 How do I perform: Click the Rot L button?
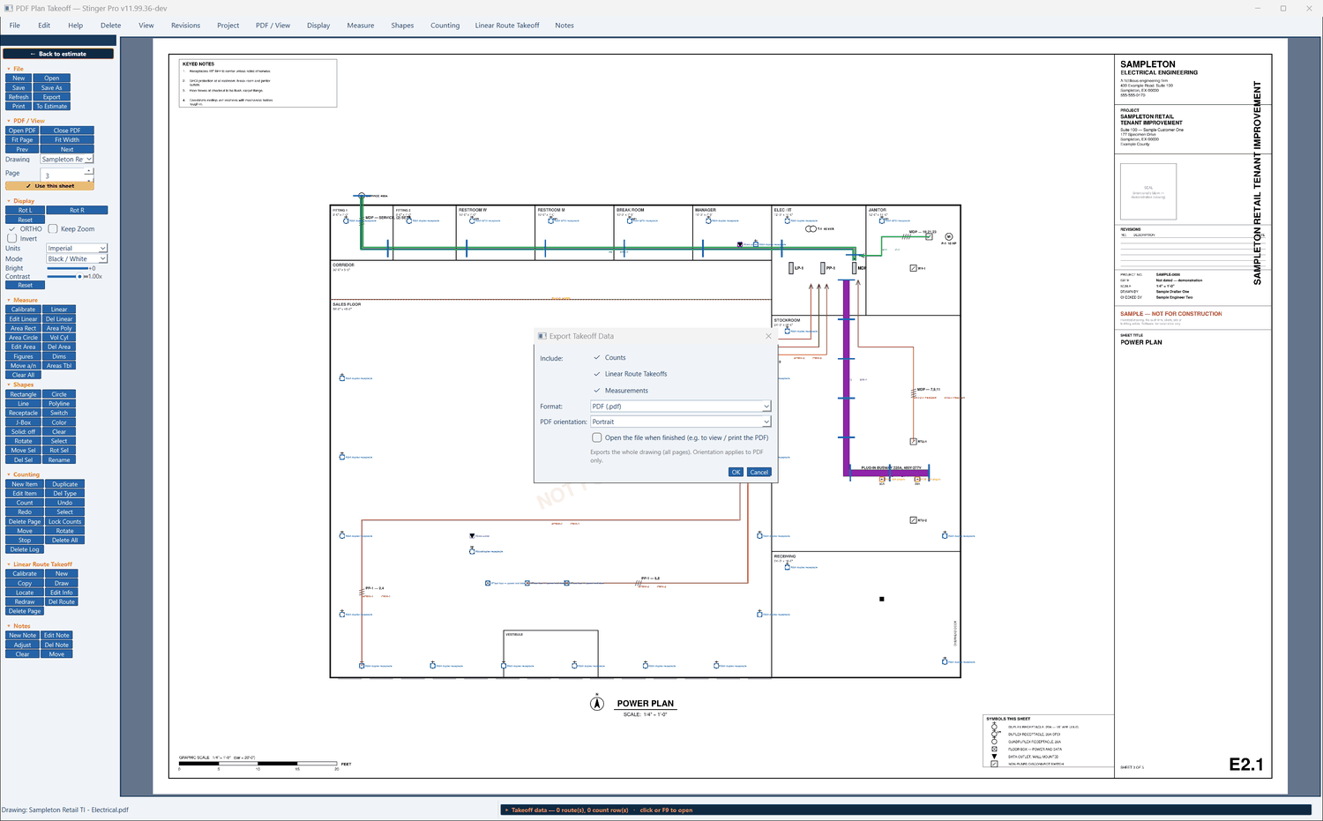[x=25, y=210]
